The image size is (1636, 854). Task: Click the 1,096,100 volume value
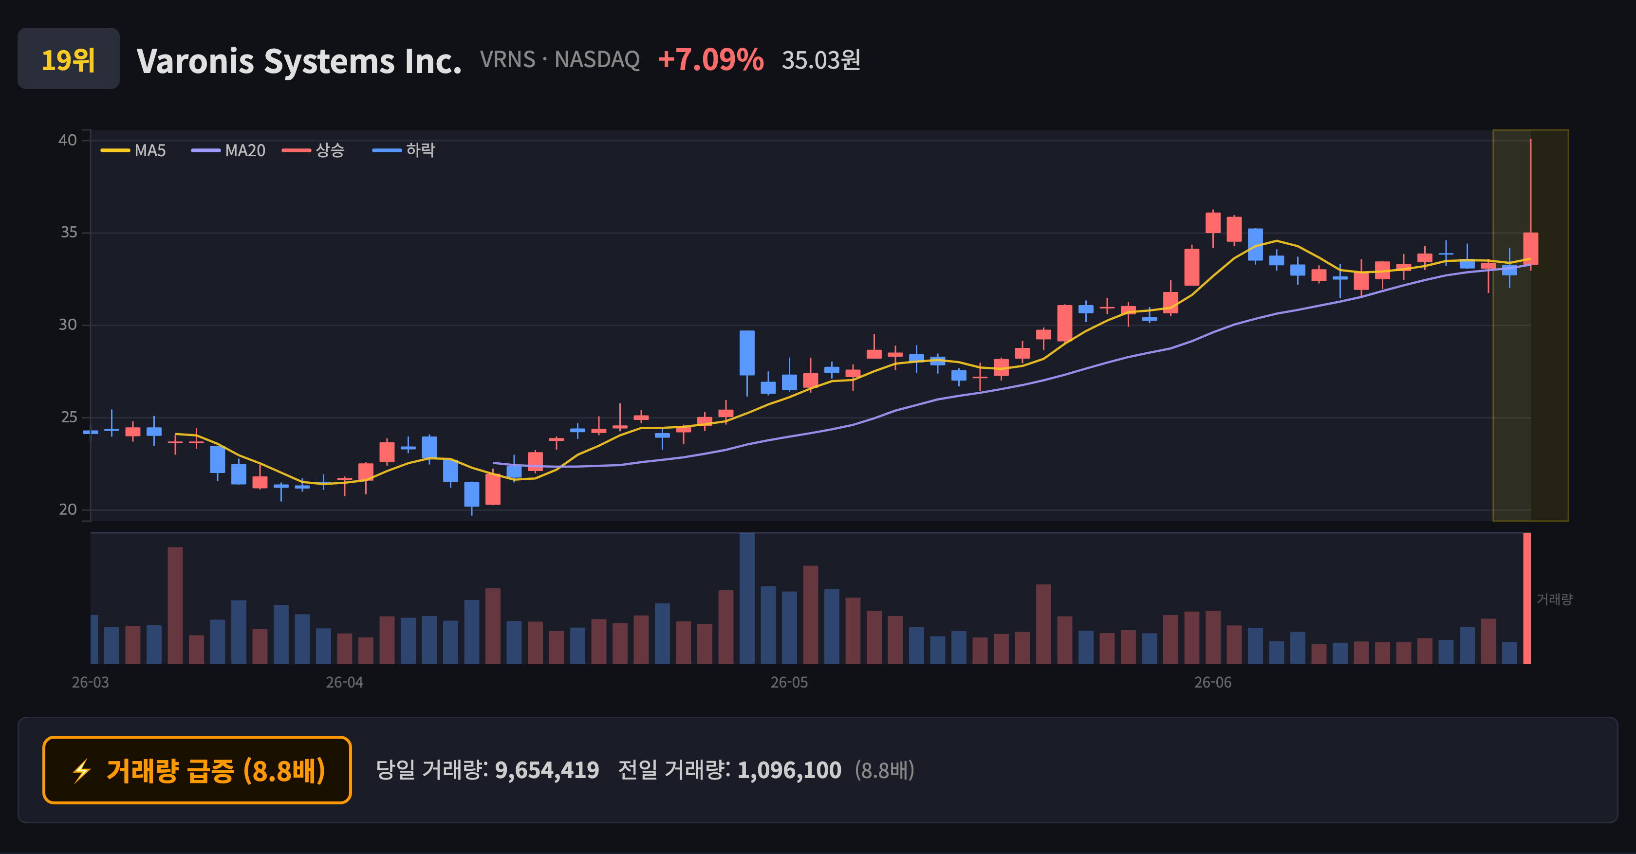point(789,770)
